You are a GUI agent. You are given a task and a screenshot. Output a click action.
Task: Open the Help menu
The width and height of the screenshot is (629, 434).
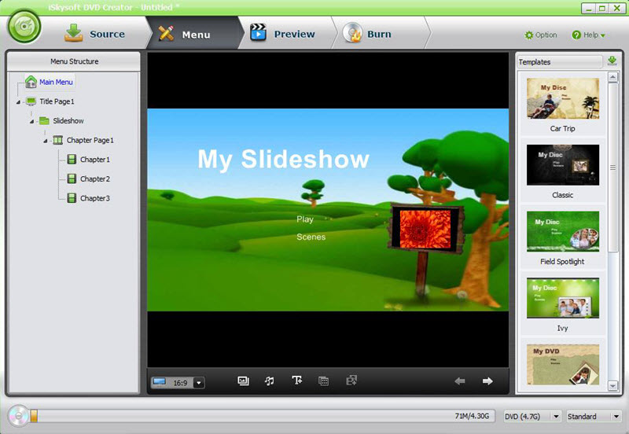(588, 35)
